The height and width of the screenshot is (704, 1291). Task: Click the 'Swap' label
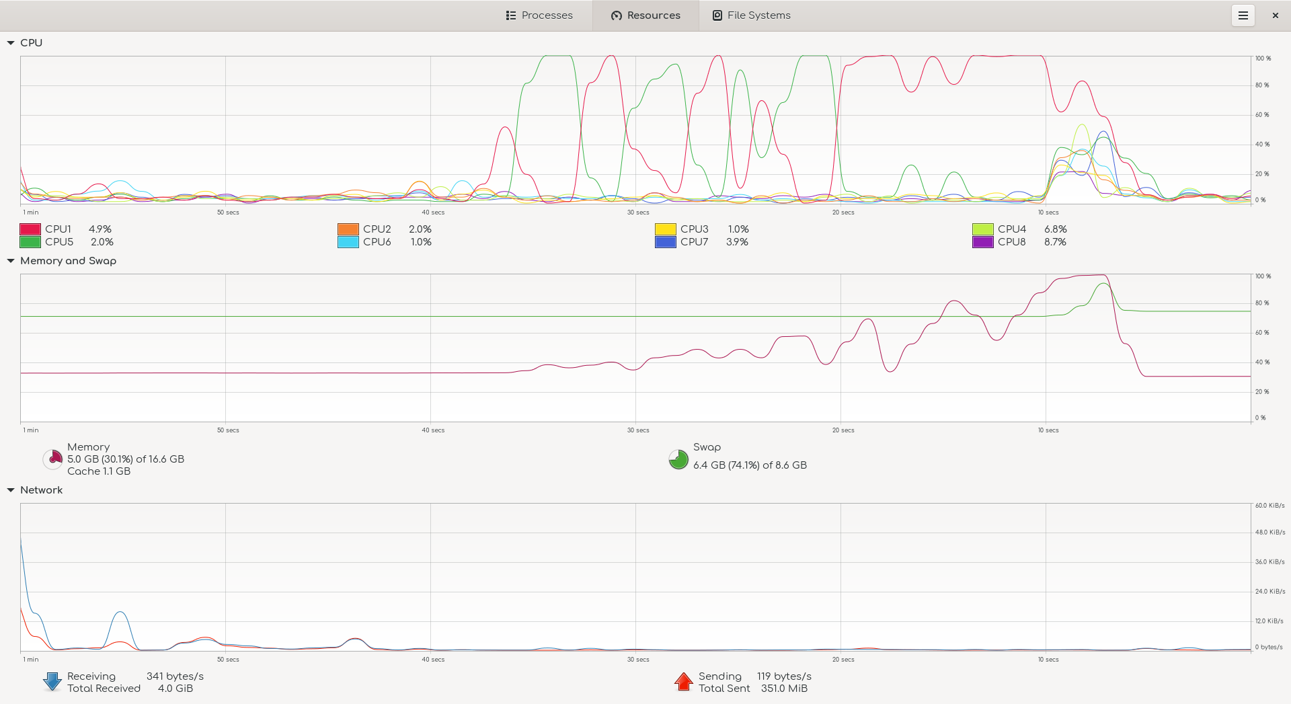pos(707,447)
